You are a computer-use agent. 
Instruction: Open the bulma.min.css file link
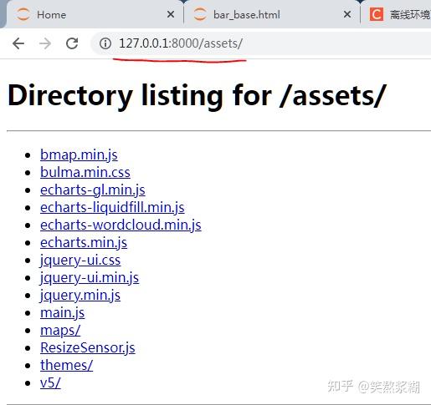[85, 172]
